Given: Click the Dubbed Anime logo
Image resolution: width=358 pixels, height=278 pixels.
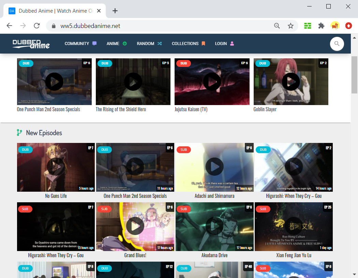Looking at the screenshot, I should 31,44.
